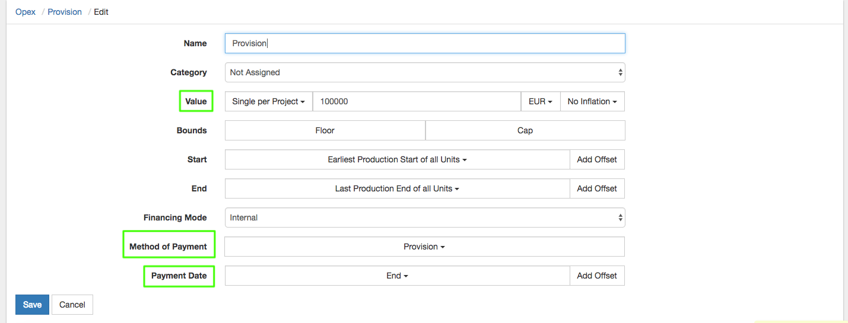Viewport: 848px width, 323px height.
Task: Add Offset to the Payment Date row
Action: 596,276
